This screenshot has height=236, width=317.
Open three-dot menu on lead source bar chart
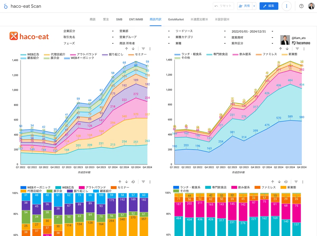150,182
